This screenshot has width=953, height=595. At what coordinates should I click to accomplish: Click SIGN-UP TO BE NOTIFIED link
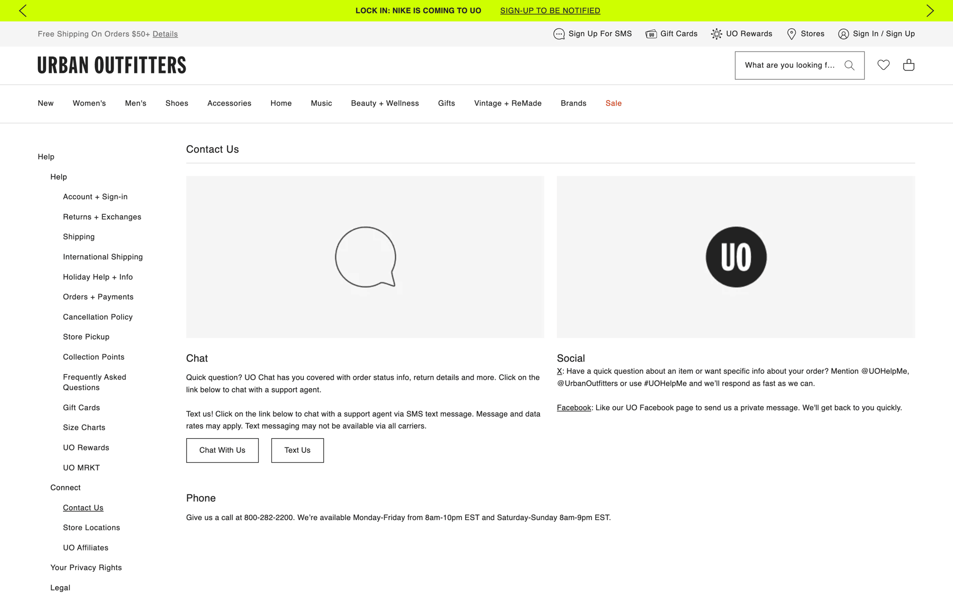550,10
